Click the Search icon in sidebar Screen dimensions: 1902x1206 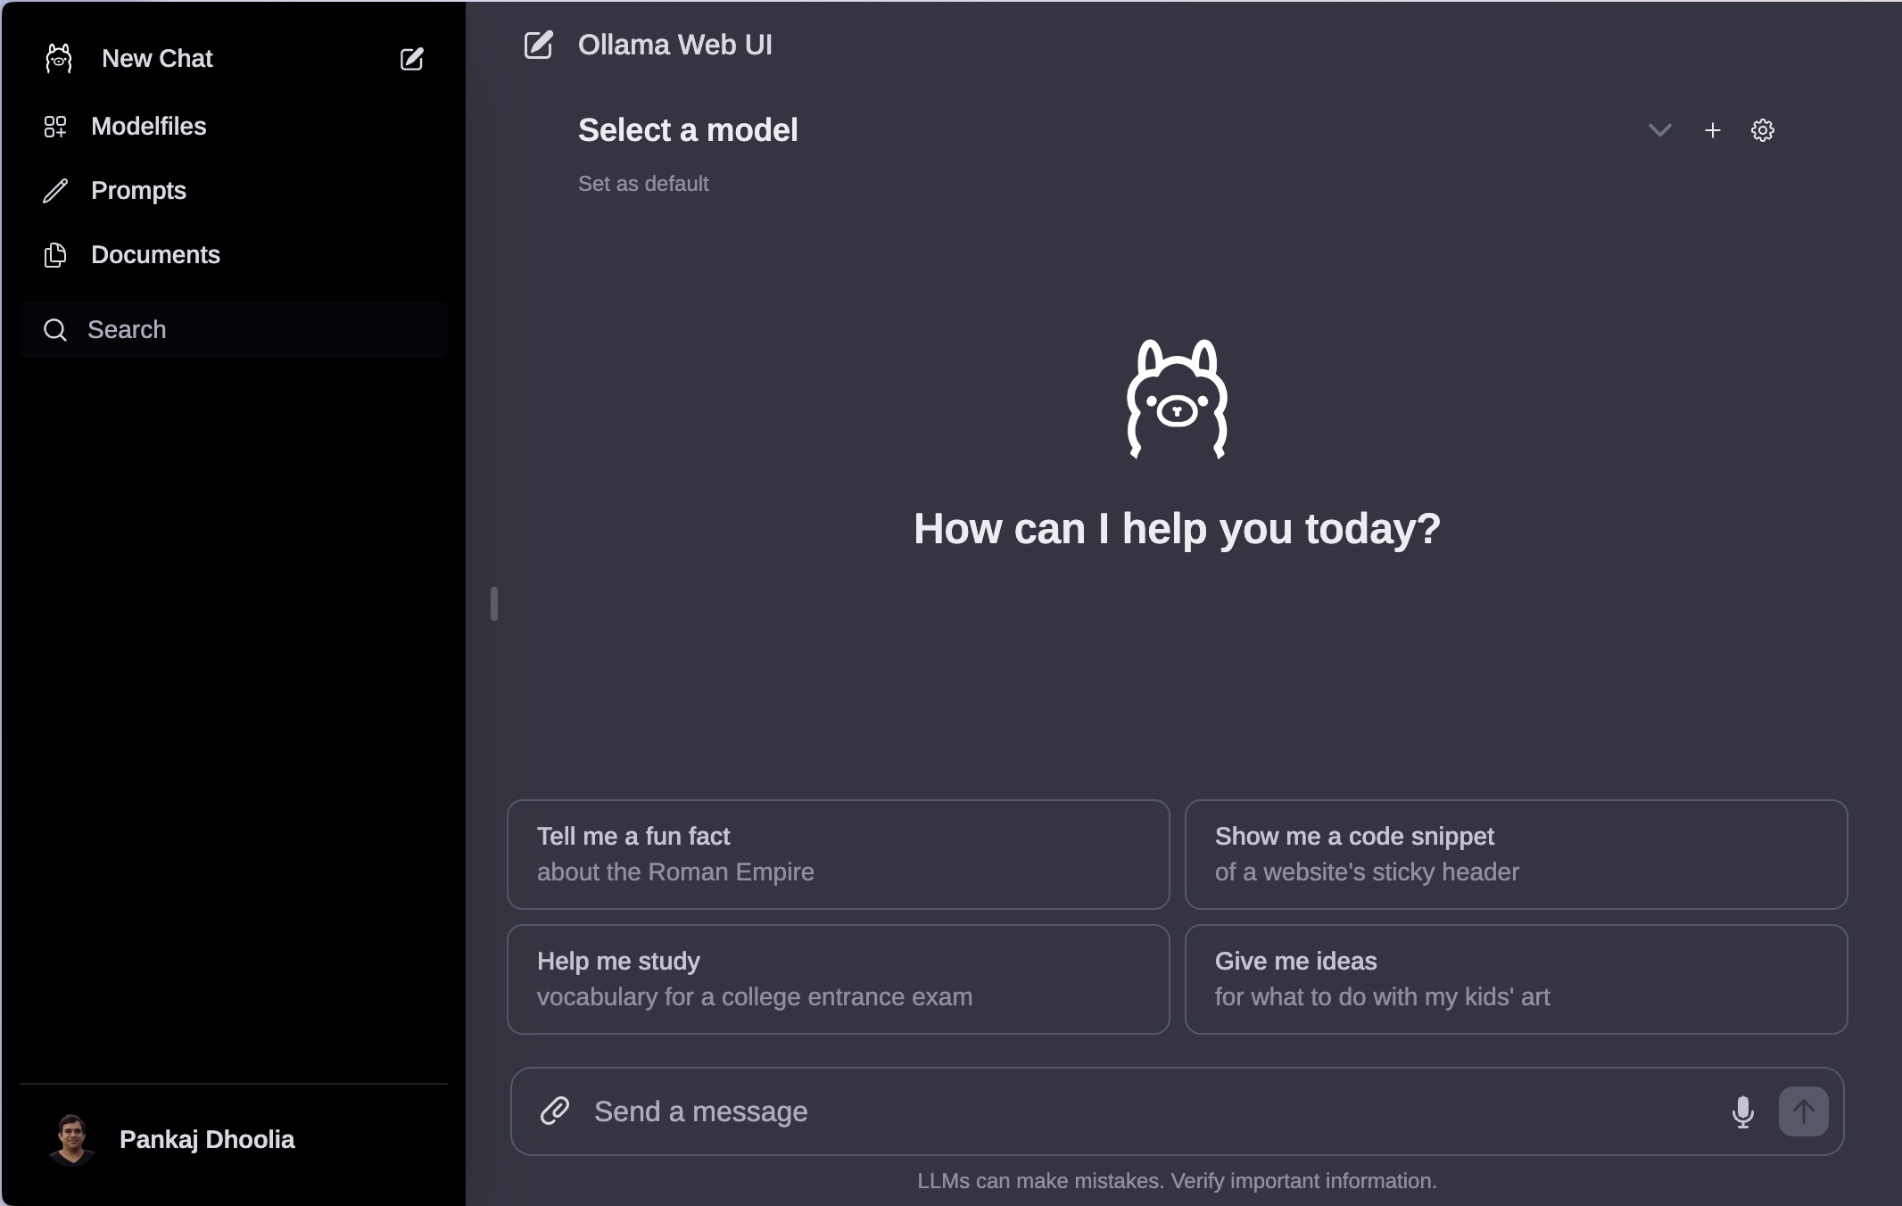pyautogui.click(x=54, y=330)
